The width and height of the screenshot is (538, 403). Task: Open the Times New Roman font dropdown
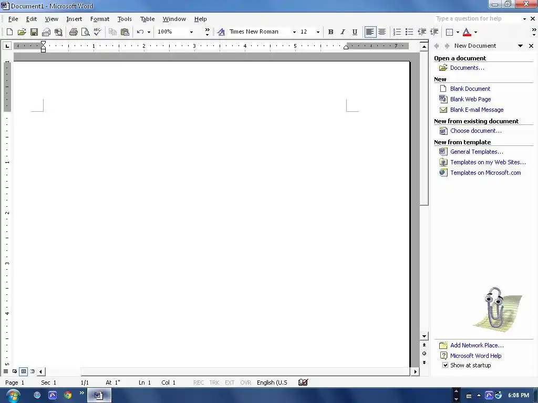(x=294, y=32)
